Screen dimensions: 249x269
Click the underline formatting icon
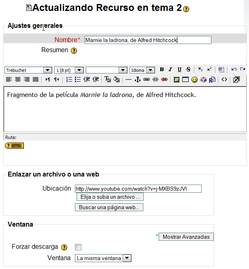(179, 70)
